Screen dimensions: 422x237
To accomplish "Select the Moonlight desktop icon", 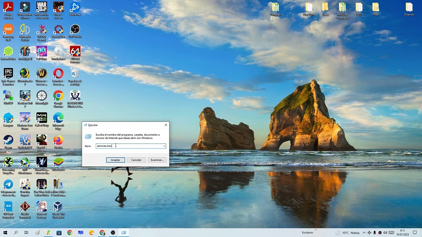I will 42,97.
